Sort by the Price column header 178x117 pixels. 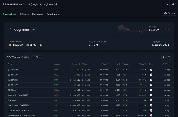[104, 64]
